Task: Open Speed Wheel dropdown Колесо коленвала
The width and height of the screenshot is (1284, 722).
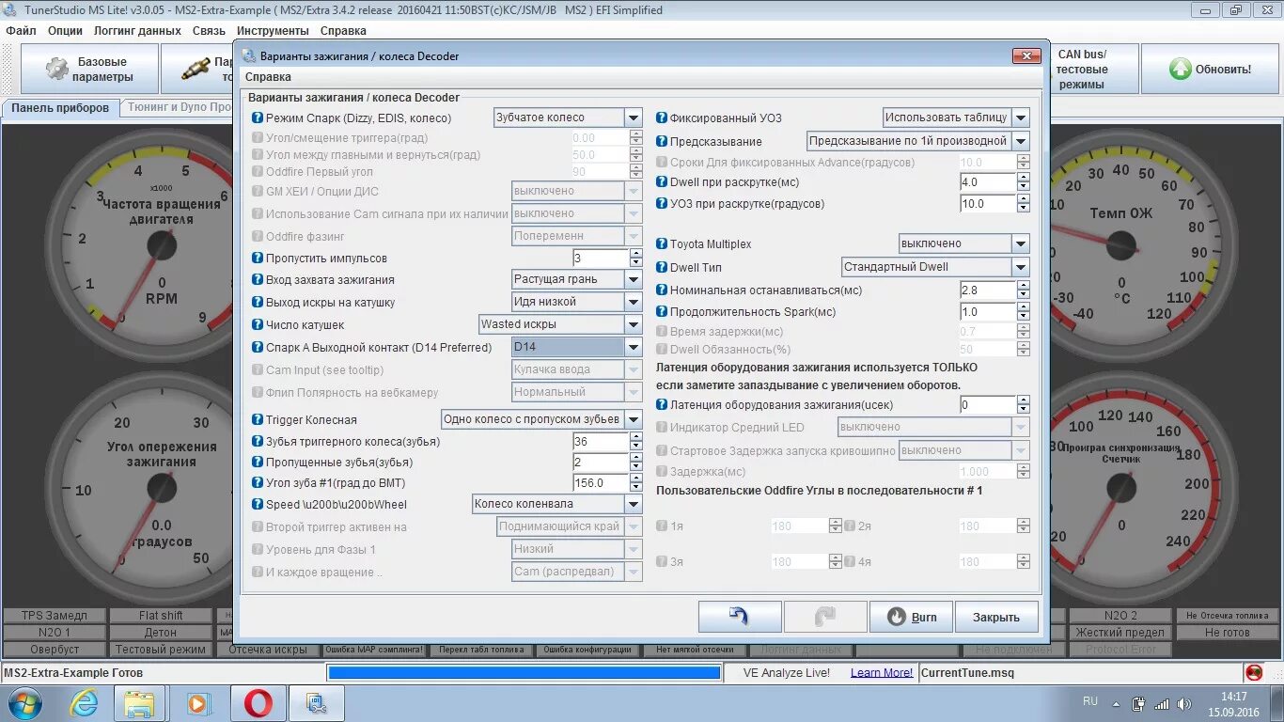Action: pos(556,504)
